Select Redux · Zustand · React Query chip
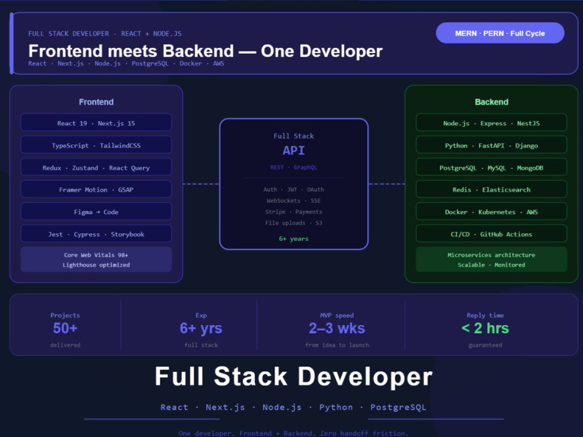The height and width of the screenshot is (437, 583). click(x=96, y=168)
